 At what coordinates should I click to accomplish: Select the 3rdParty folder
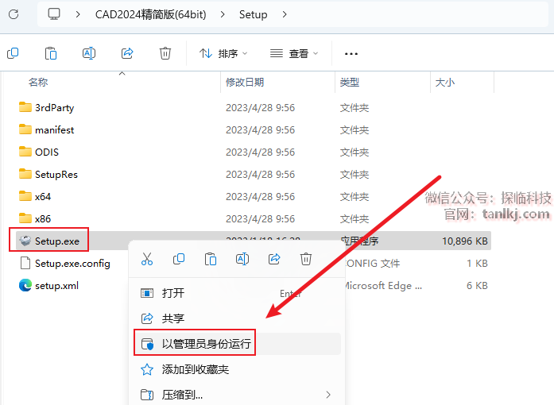pyautogui.click(x=46, y=108)
